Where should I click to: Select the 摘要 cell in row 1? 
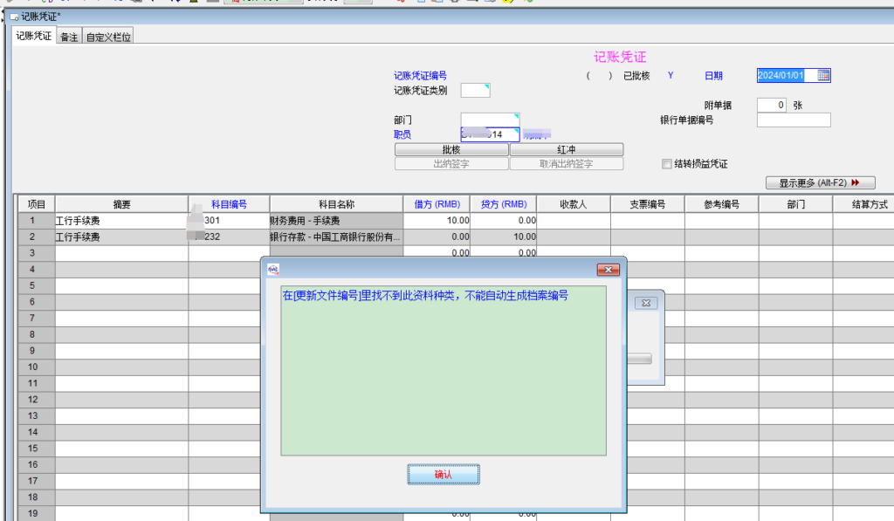[121, 221]
